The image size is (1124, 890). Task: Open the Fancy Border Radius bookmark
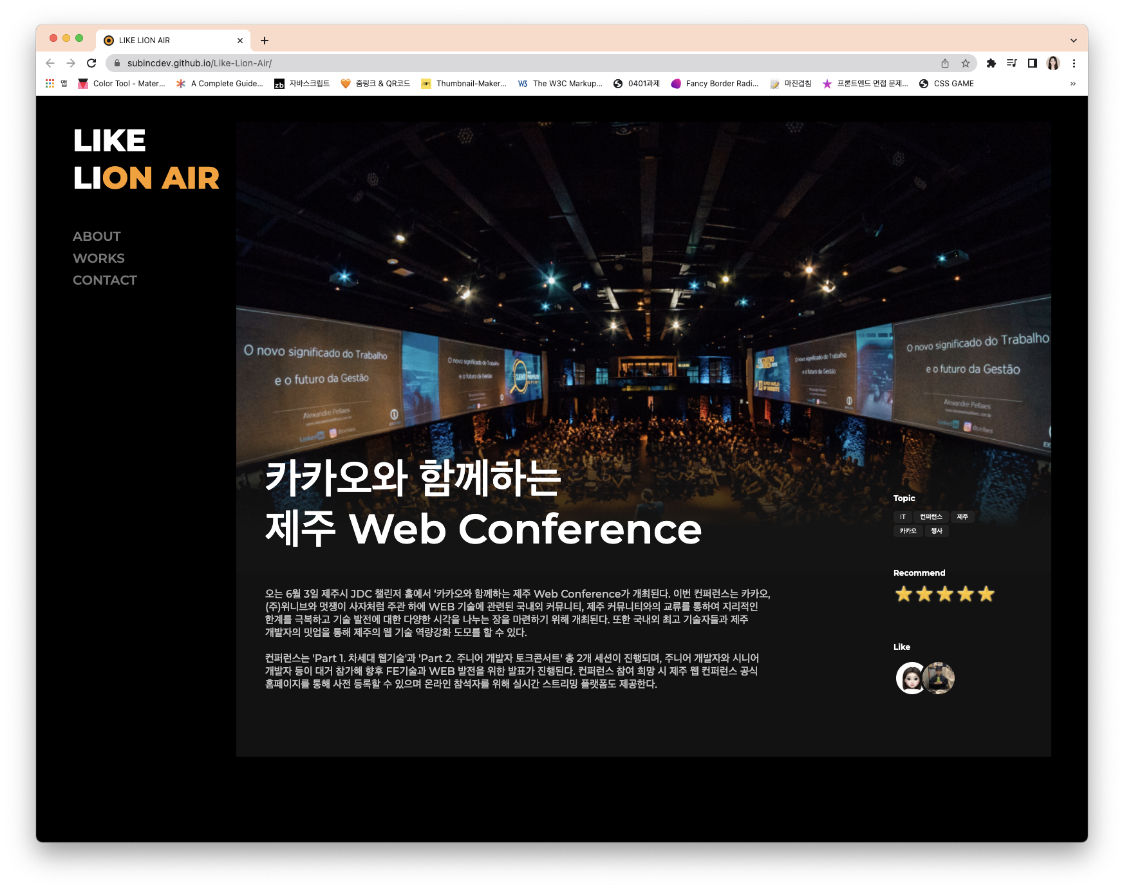click(x=715, y=84)
